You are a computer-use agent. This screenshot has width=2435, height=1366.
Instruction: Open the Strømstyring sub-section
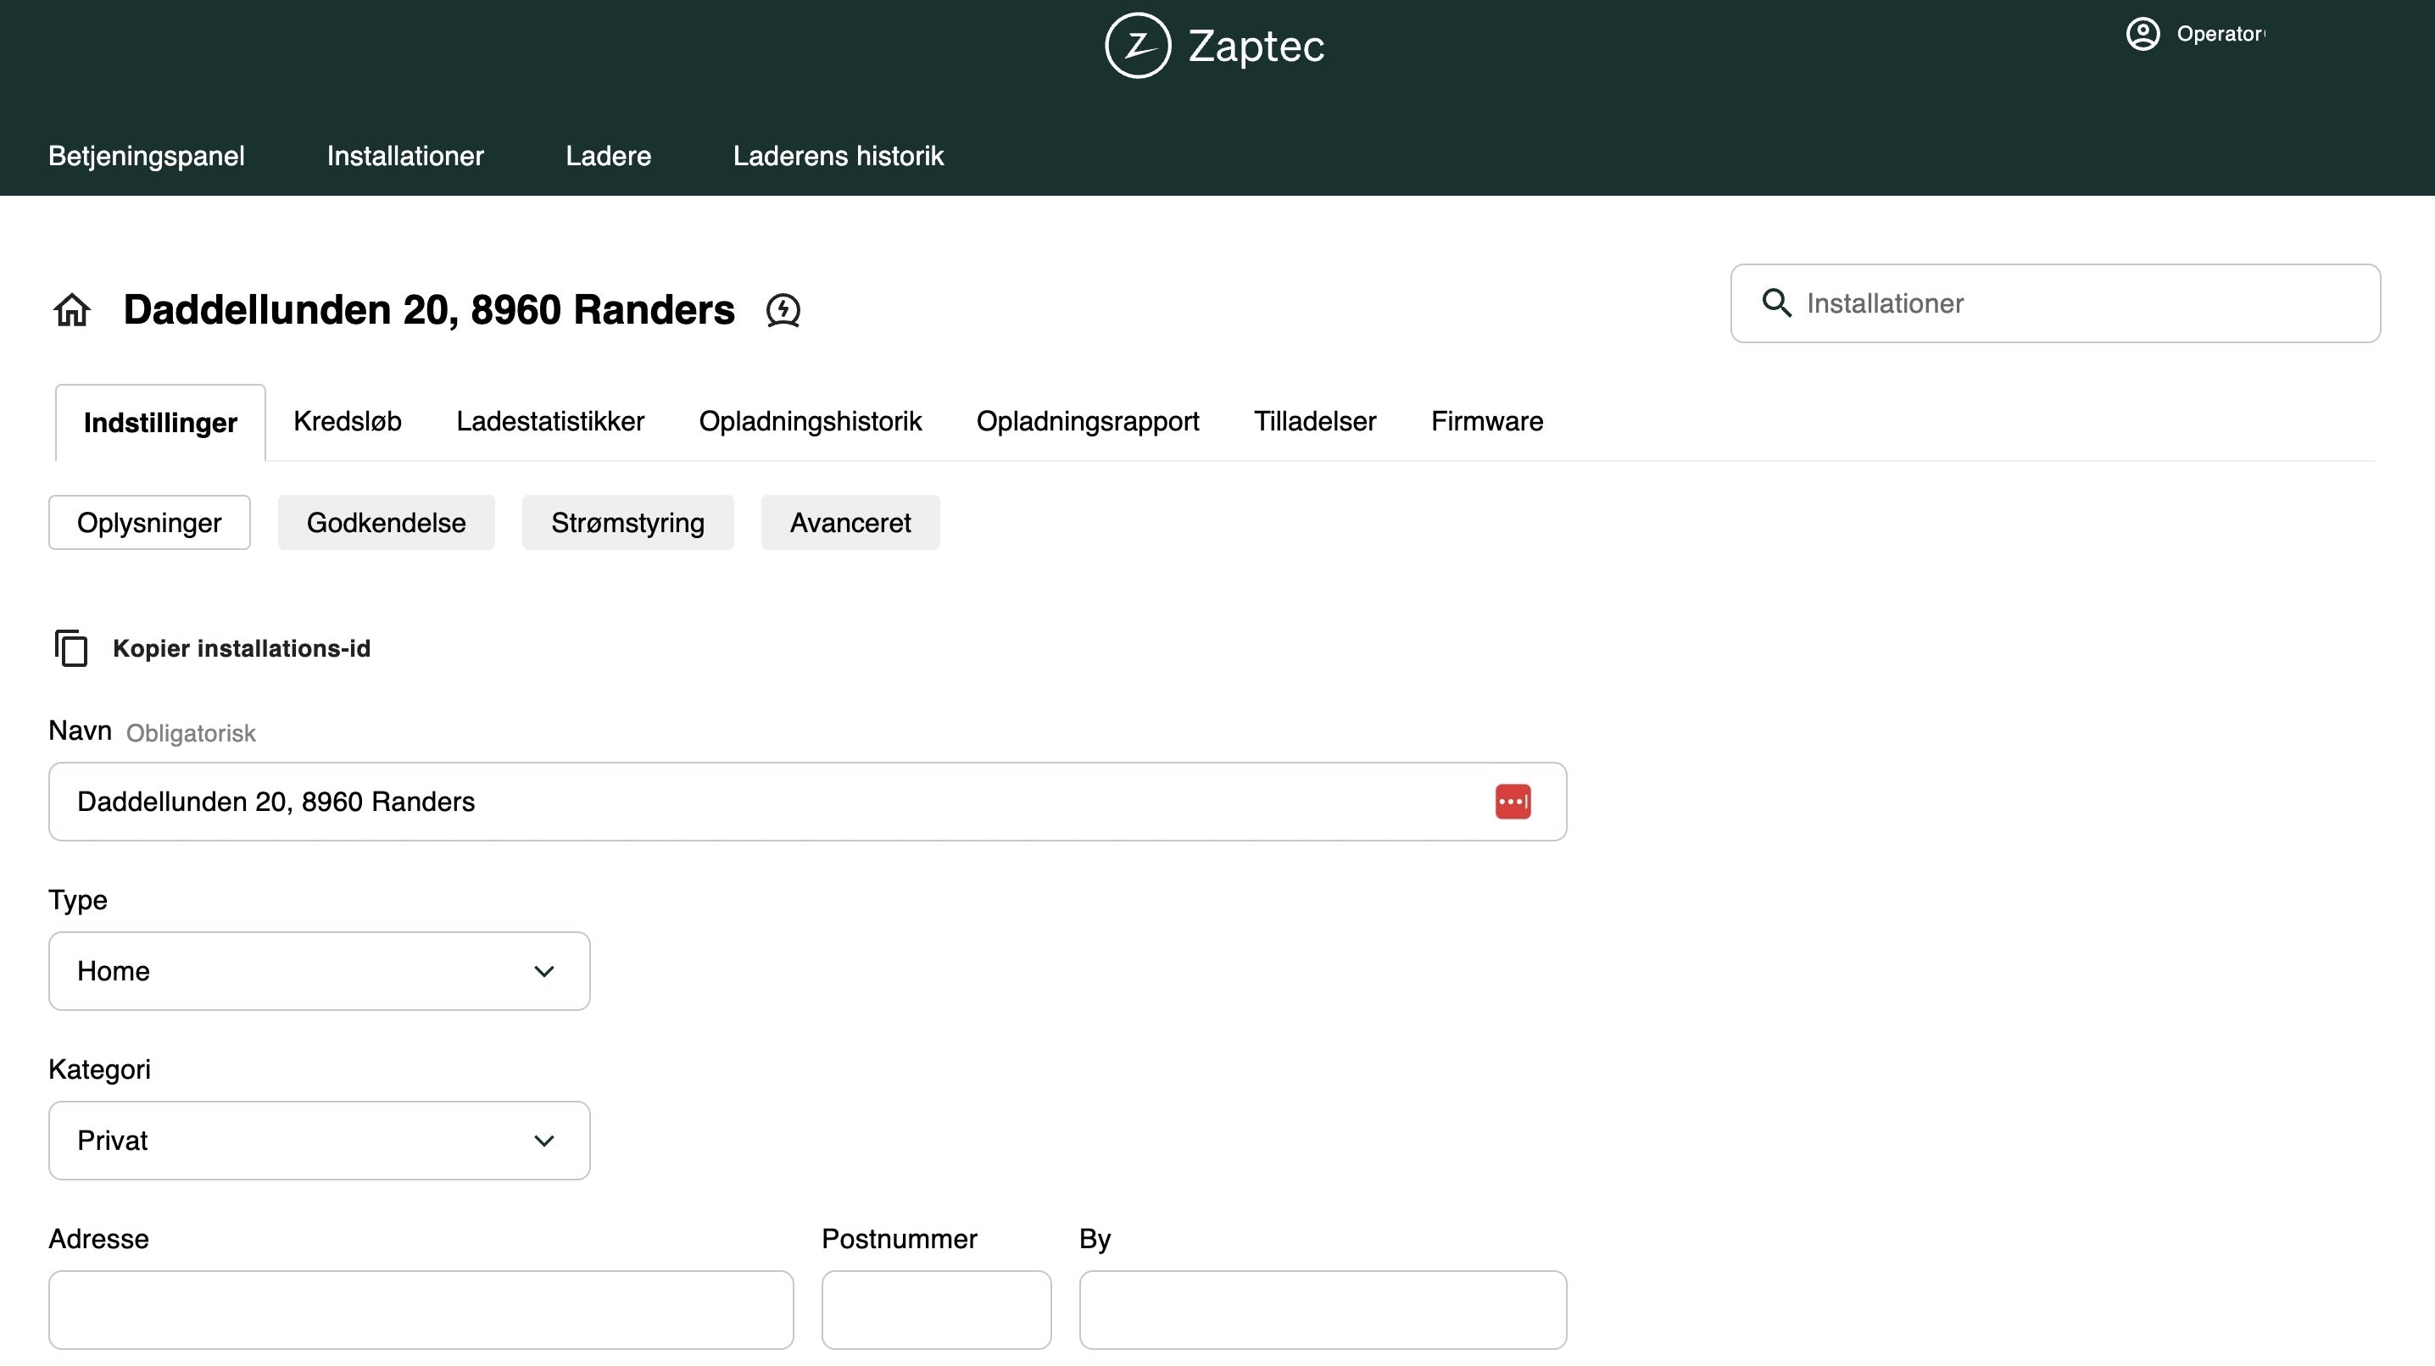point(627,522)
